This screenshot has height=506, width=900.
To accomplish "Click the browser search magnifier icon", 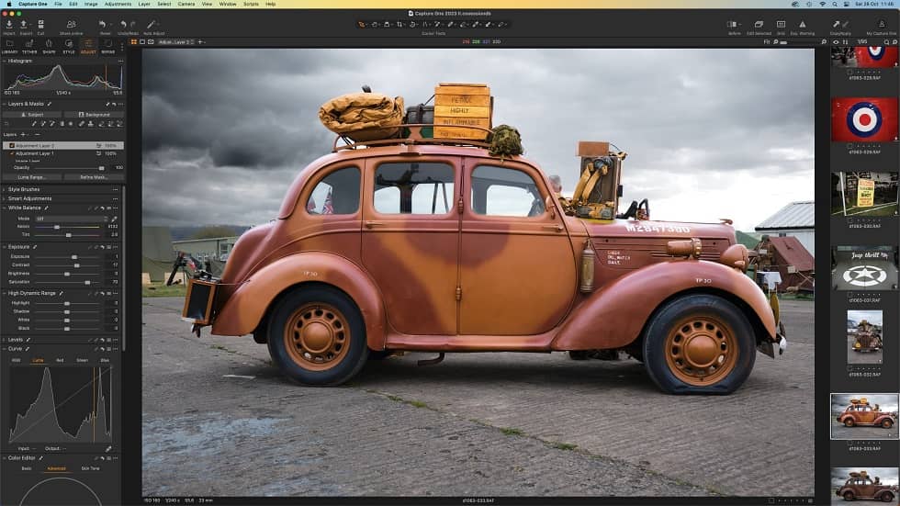I will click(887, 42).
